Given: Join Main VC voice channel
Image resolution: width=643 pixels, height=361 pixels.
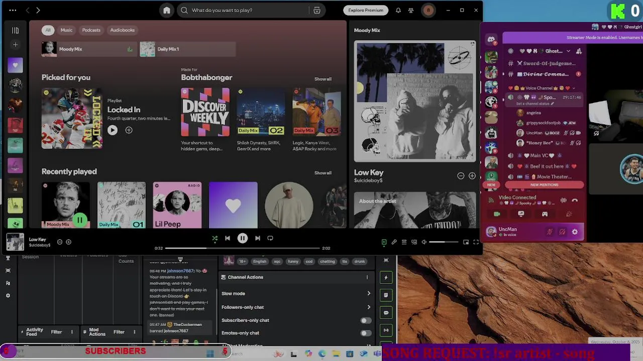Looking at the screenshot, I should point(543,155).
